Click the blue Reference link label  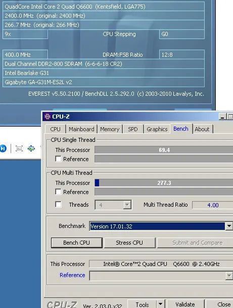[x=72, y=275]
